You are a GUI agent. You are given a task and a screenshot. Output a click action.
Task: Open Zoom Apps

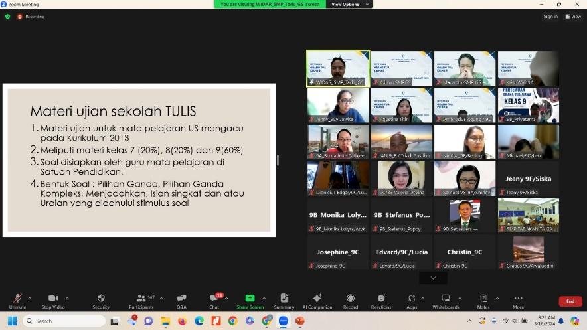[x=412, y=301]
